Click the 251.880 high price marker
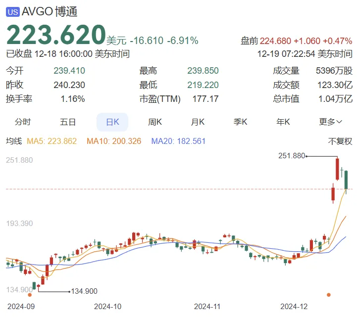357x317 pixels. (292, 156)
